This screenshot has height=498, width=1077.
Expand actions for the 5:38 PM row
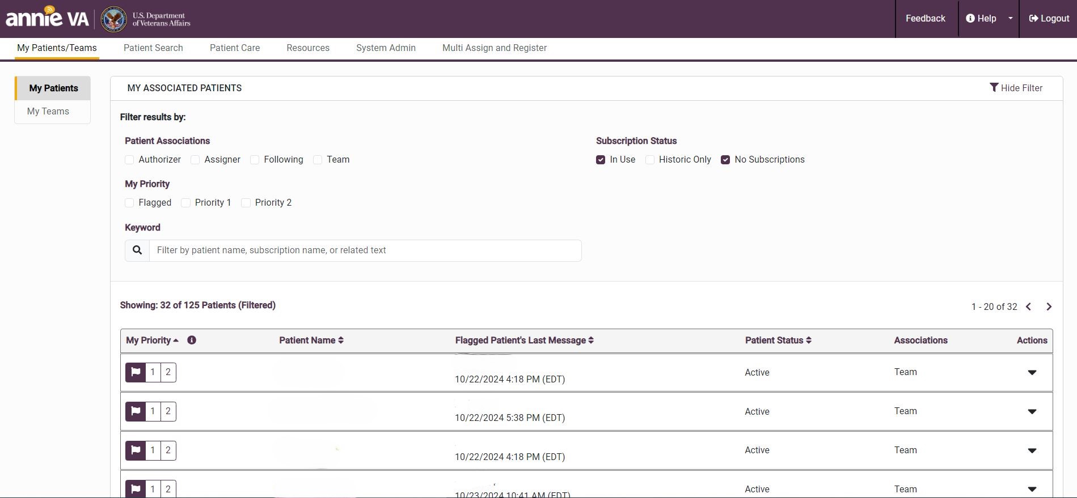point(1032,412)
